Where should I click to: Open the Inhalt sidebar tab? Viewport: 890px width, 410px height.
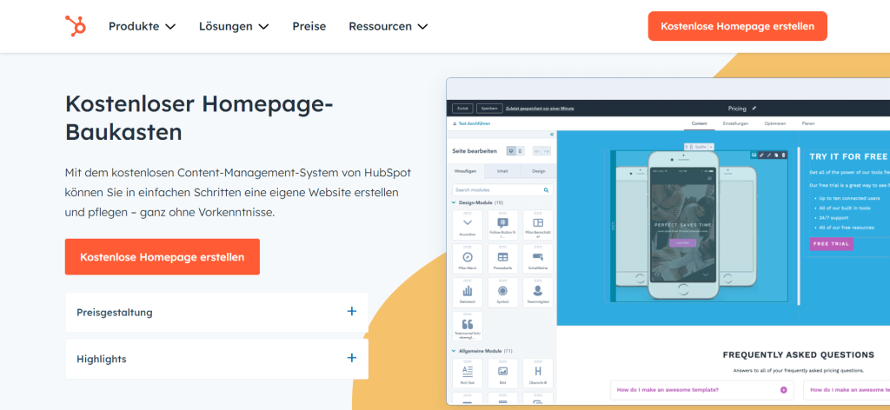pos(502,171)
